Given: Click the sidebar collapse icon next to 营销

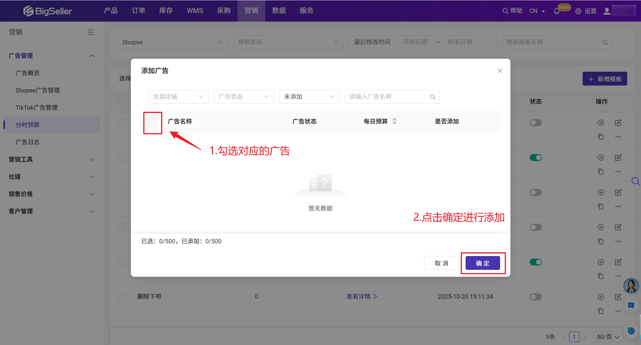Looking at the screenshot, I should (x=91, y=32).
